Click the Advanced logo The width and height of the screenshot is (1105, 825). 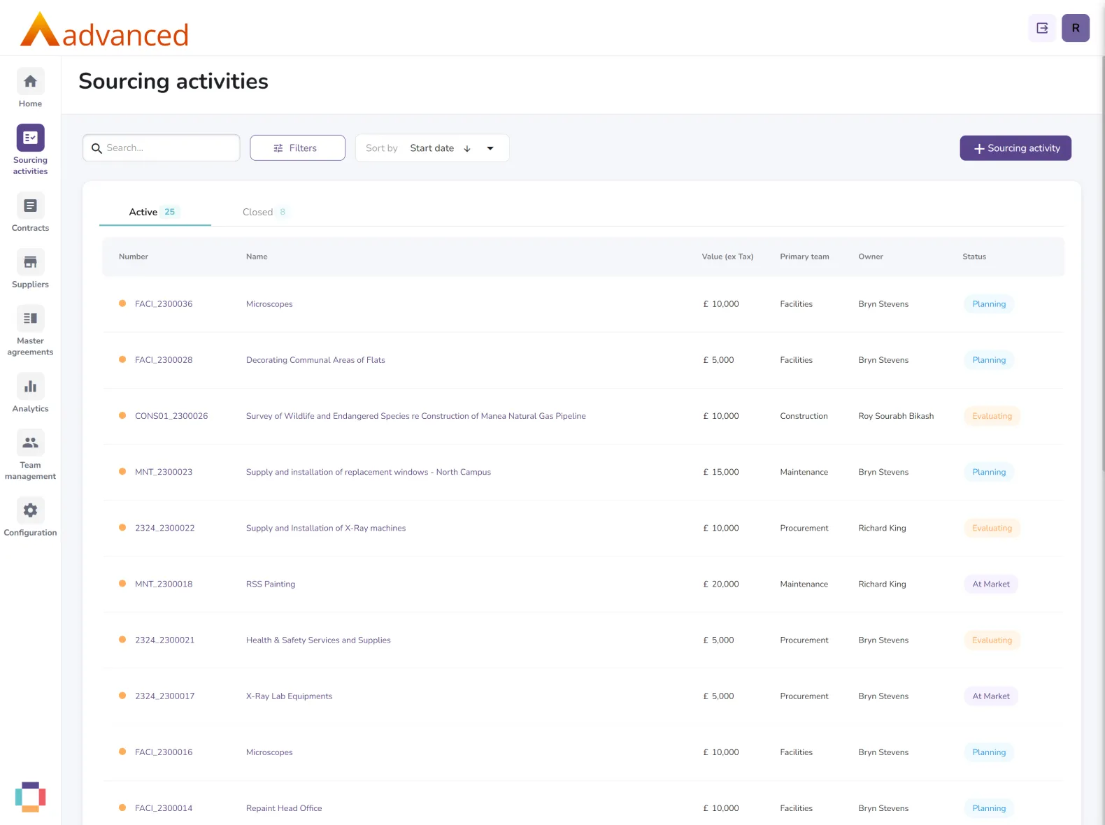click(104, 30)
